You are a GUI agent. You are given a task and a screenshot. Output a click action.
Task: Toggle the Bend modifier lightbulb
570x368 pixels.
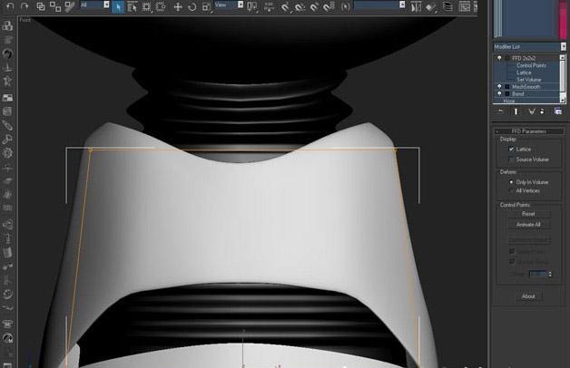[x=499, y=94]
